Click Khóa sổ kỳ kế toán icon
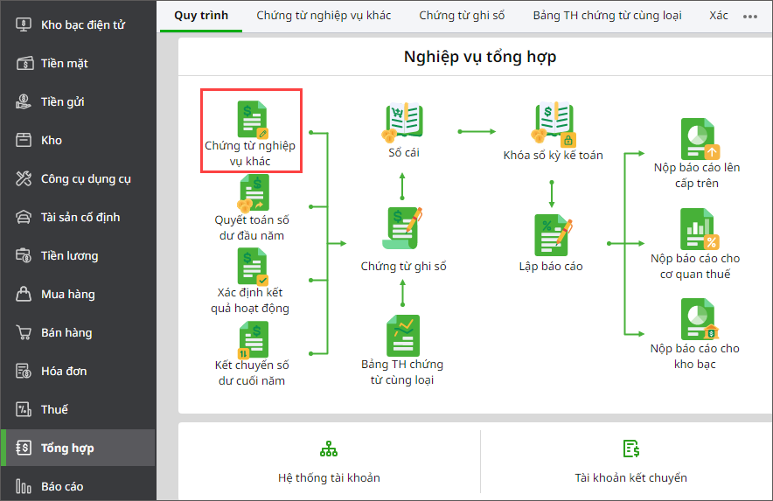The height and width of the screenshot is (501, 773). coord(554,123)
